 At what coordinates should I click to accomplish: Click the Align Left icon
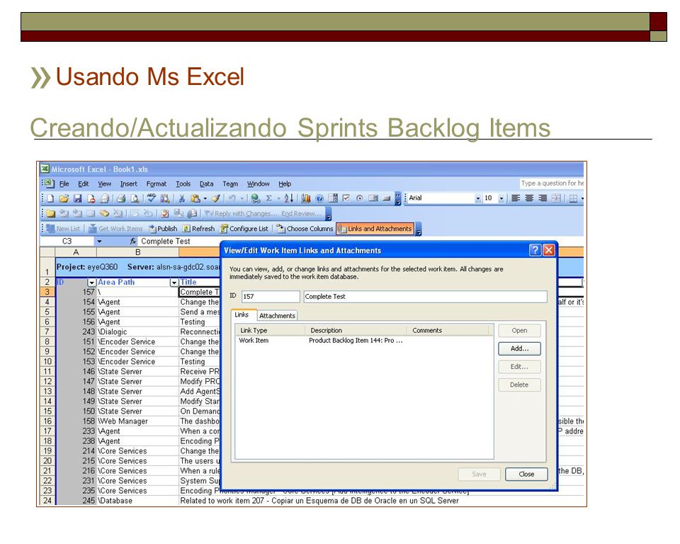coord(515,198)
